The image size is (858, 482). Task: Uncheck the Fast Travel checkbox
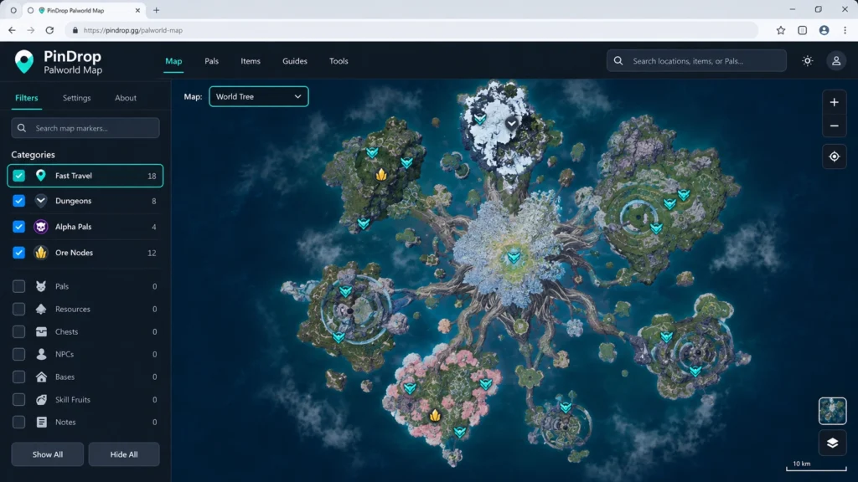click(x=18, y=176)
